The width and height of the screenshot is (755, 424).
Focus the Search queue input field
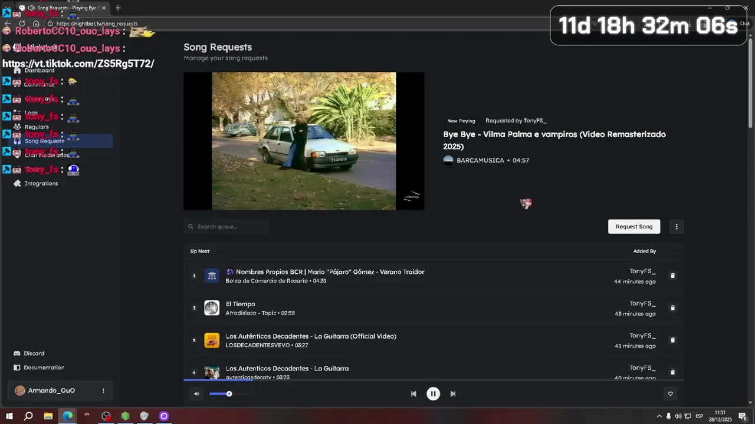click(x=226, y=227)
